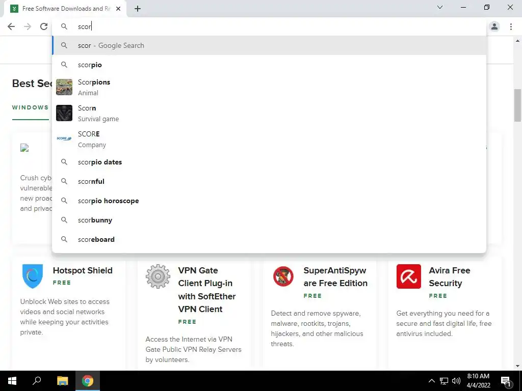The width and height of the screenshot is (522, 391).
Task: Click the network status tray icon
Action: tap(444, 381)
